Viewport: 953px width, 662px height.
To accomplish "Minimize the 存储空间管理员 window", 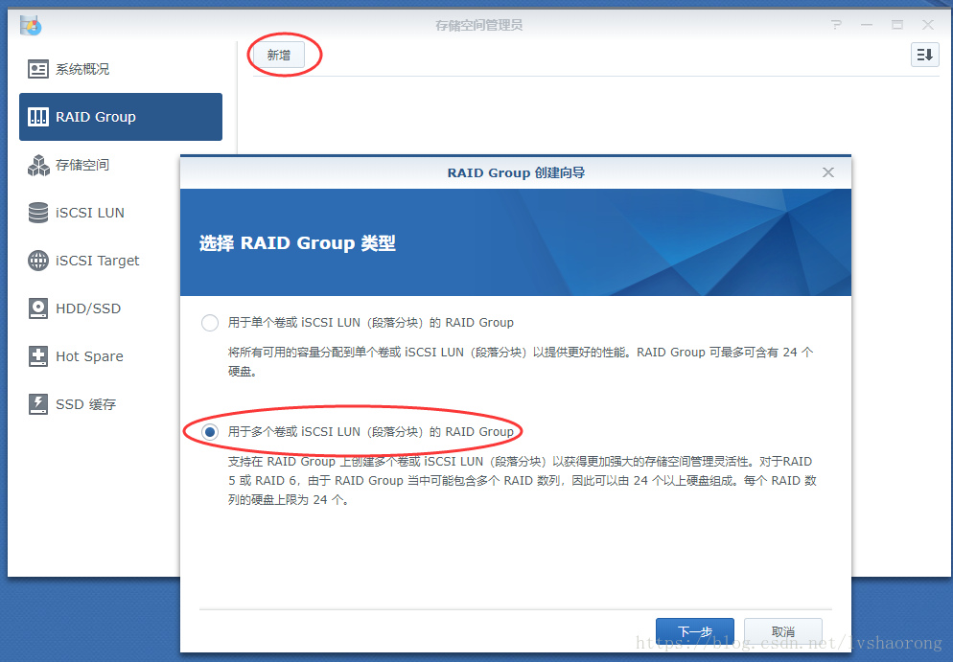I will coord(867,24).
